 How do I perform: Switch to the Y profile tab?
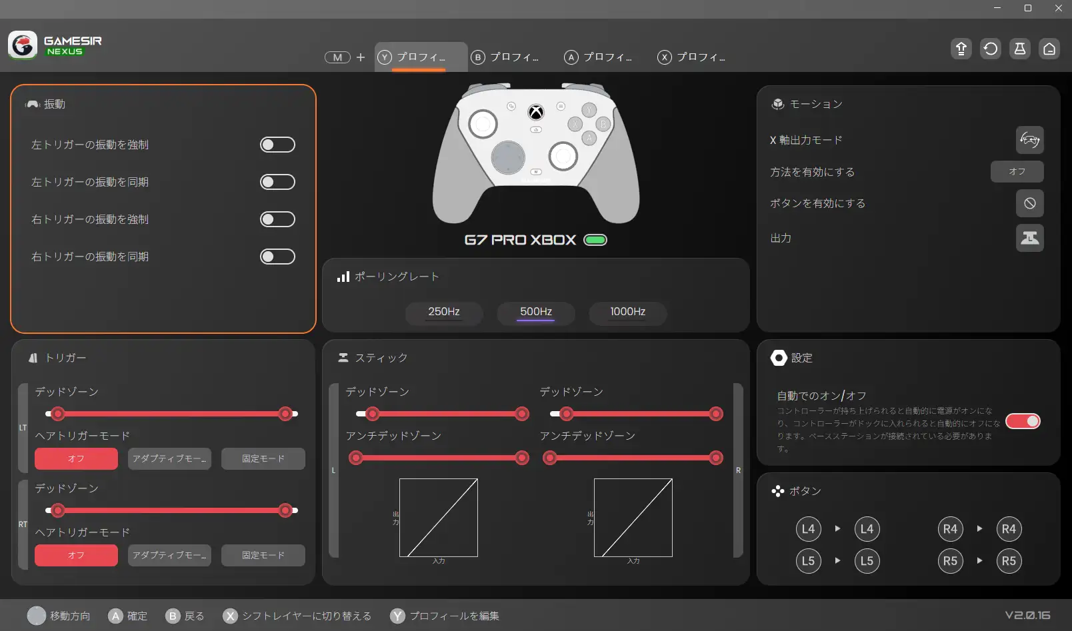point(421,57)
